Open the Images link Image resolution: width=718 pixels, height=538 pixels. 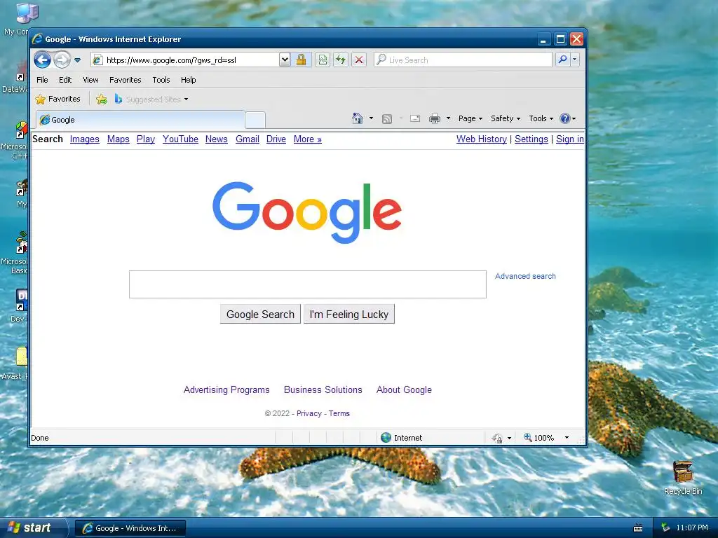tap(85, 139)
